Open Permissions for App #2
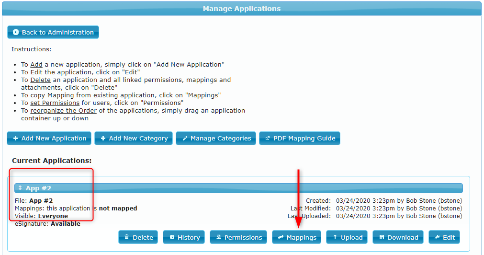Image resolution: width=484 pixels, height=255 pixels. pos(238,237)
